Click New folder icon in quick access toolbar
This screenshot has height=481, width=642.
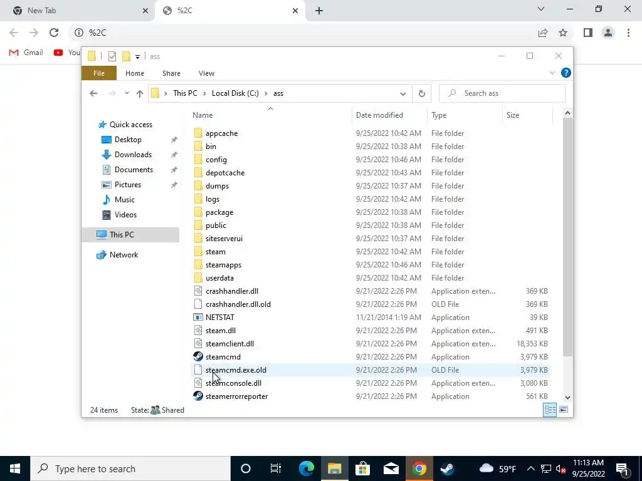pos(127,56)
